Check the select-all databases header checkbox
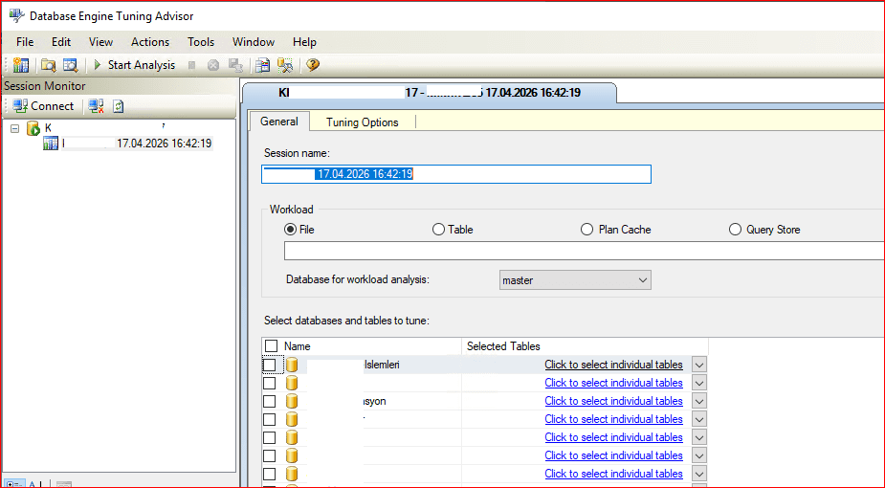The height and width of the screenshot is (488, 885). (x=272, y=346)
